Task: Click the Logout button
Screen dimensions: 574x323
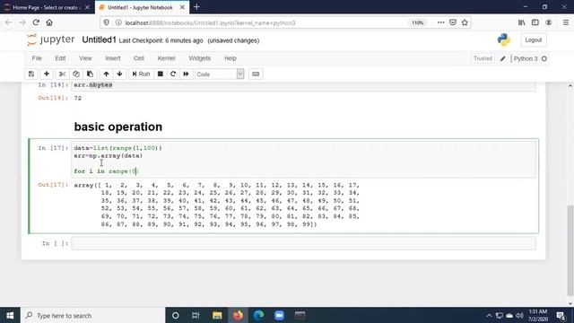Action: [x=533, y=39]
